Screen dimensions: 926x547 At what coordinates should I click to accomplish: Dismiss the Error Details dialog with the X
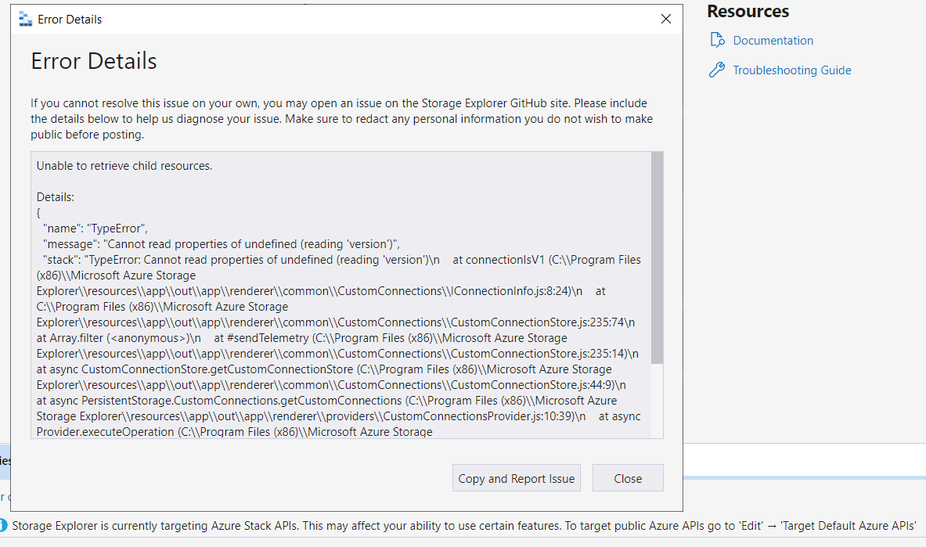666,19
